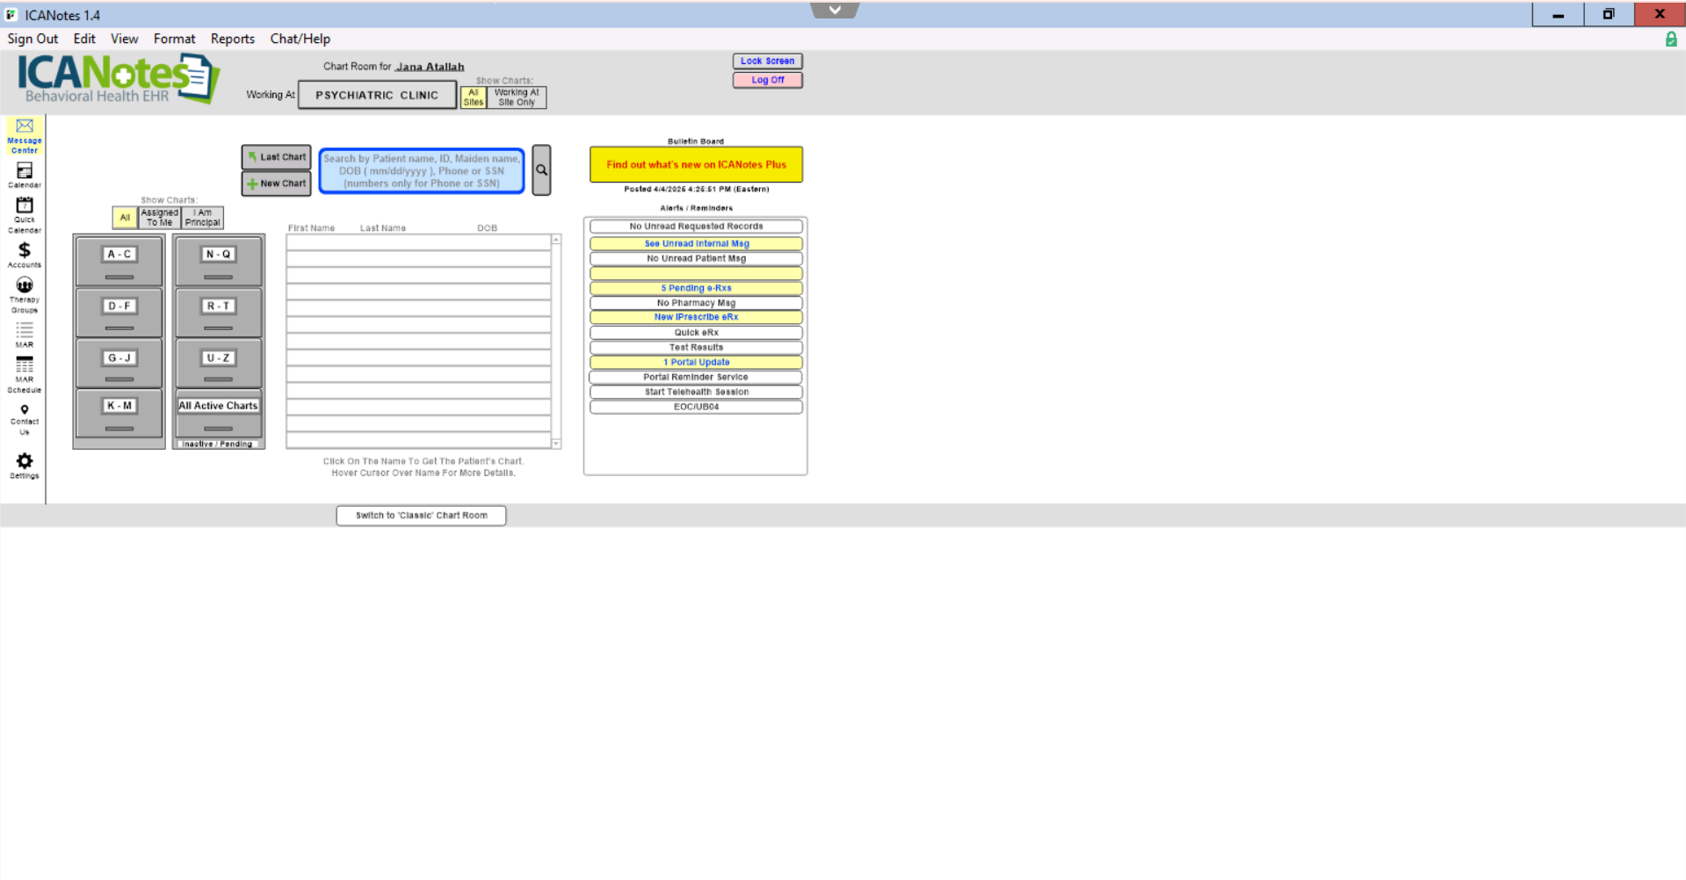The width and height of the screenshot is (1686, 880).
Task: Toggle Show Charts to All Sites
Action: point(473,97)
